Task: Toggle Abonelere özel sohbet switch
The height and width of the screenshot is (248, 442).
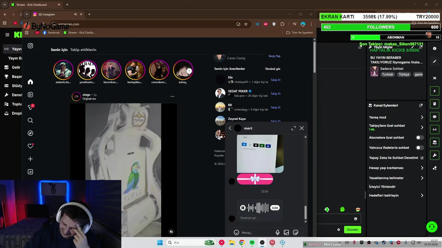Action: (420, 137)
